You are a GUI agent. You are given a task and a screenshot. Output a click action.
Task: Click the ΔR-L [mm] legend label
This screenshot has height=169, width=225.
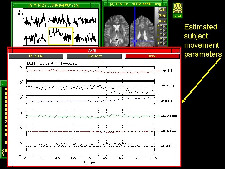[x=170, y=131]
